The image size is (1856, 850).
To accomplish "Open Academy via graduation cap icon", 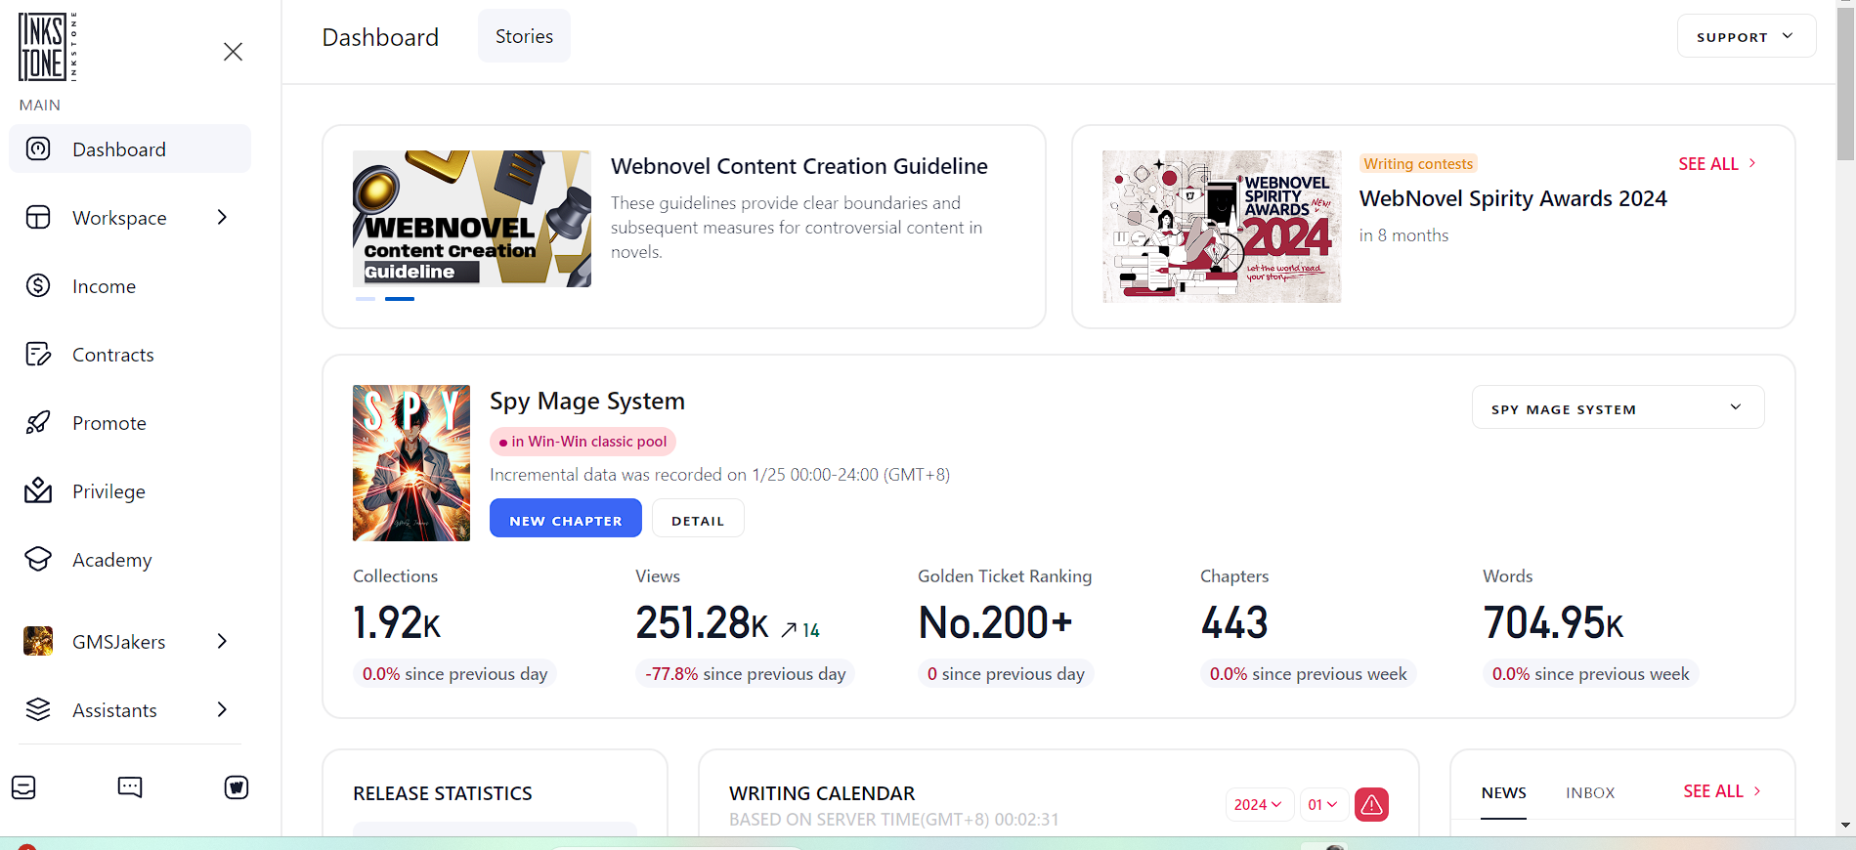I will click(x=38, y=559).
